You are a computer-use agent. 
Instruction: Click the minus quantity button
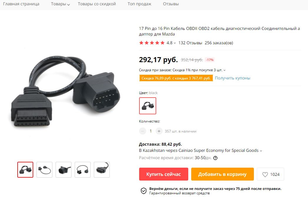point(143,131)
